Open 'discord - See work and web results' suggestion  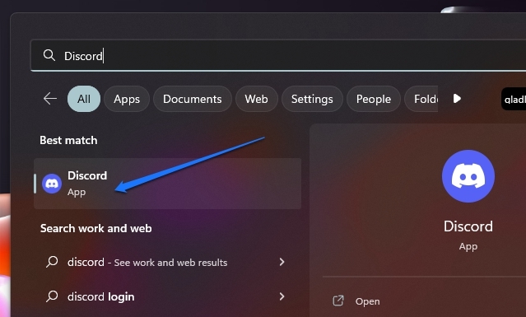coord(166,262)
